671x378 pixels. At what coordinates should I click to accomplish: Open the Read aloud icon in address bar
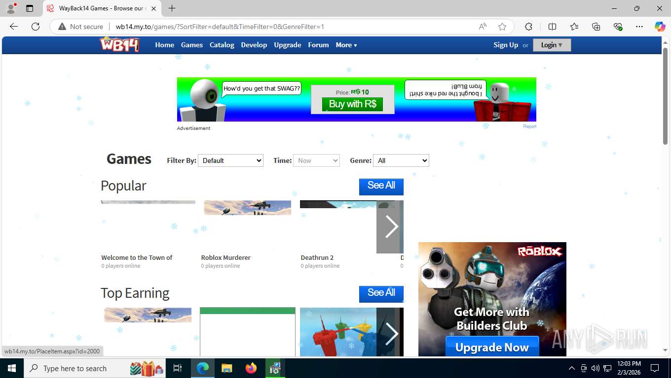coord(483,27)
